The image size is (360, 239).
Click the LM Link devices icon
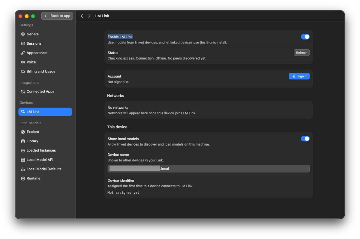point(23,112)
